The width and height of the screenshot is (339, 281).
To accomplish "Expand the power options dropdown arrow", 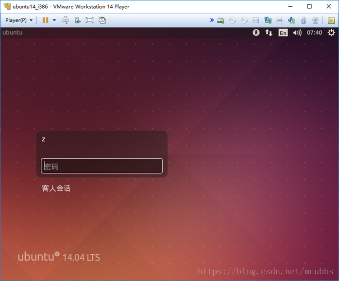I will (54, 20).
